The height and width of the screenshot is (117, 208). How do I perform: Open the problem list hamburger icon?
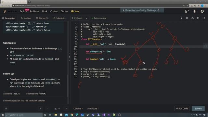tap(6, 109)
